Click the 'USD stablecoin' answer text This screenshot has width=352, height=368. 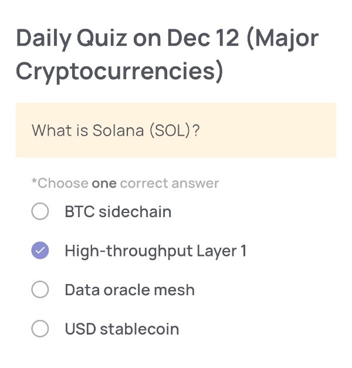tap(122, 329)
